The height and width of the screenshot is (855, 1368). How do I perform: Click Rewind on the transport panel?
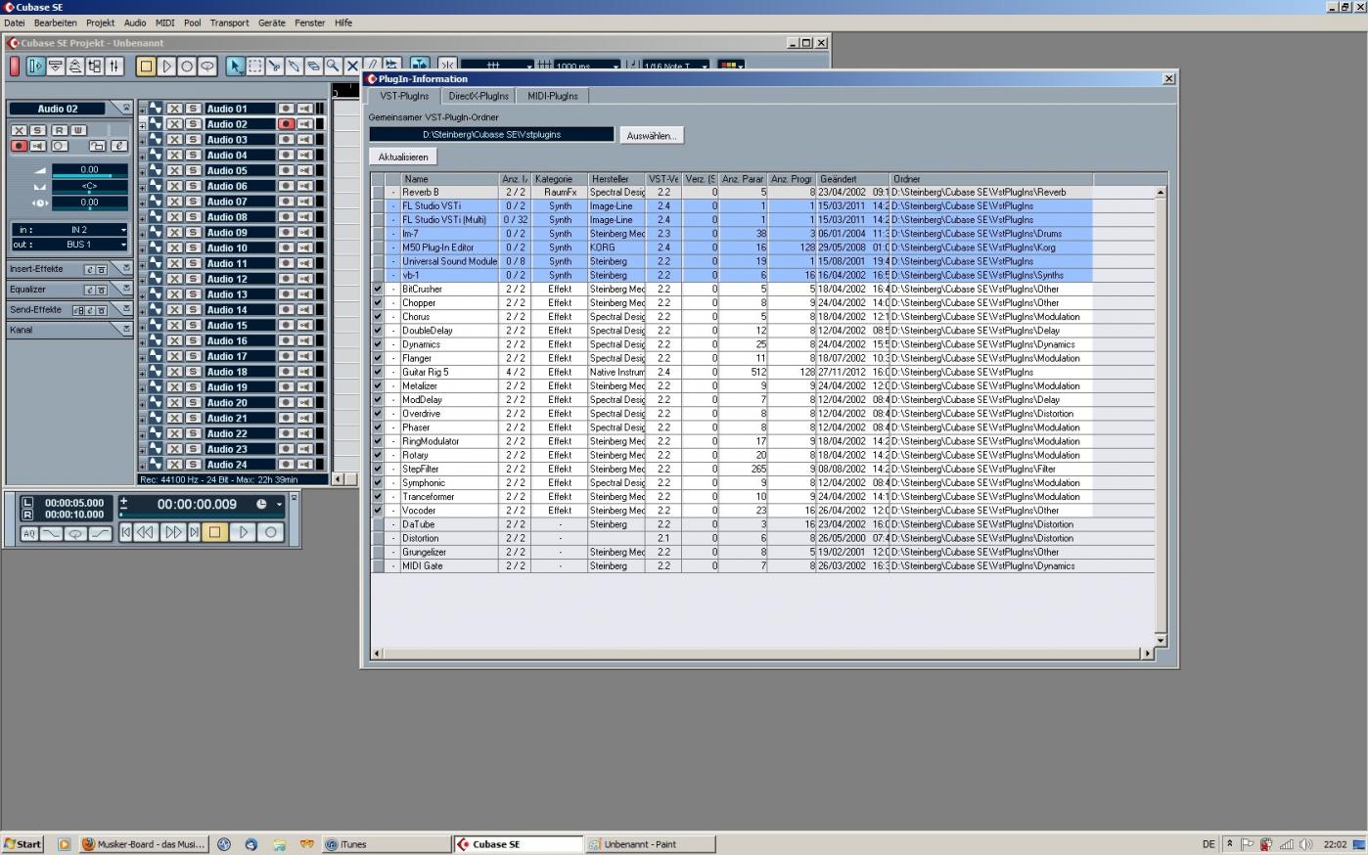tap(145, 532)
